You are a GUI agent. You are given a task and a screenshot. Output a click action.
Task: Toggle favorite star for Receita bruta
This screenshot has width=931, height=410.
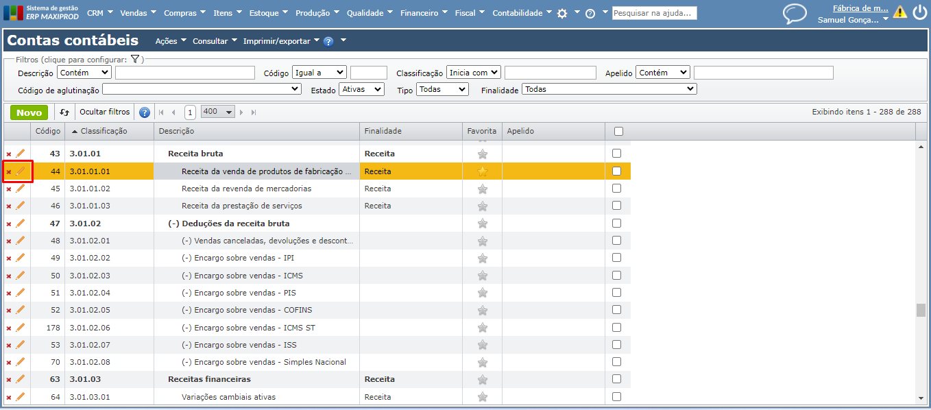pyautogui.click(x=483, y=154)
